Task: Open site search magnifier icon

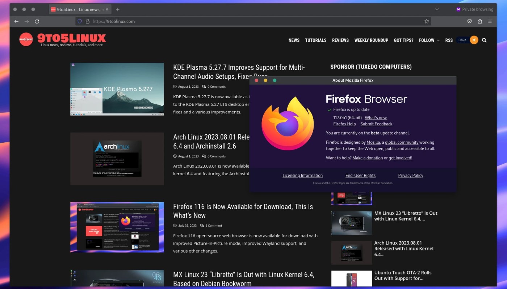Action: pyautogui.click(x=484, y=40)
